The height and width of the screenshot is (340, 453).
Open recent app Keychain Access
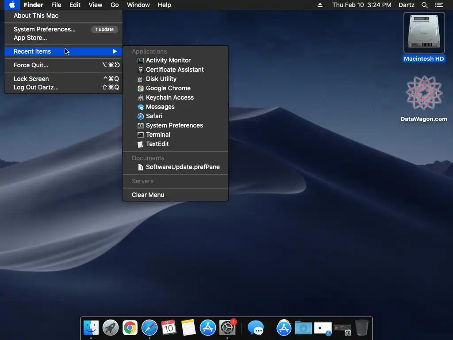coord(175,97)
